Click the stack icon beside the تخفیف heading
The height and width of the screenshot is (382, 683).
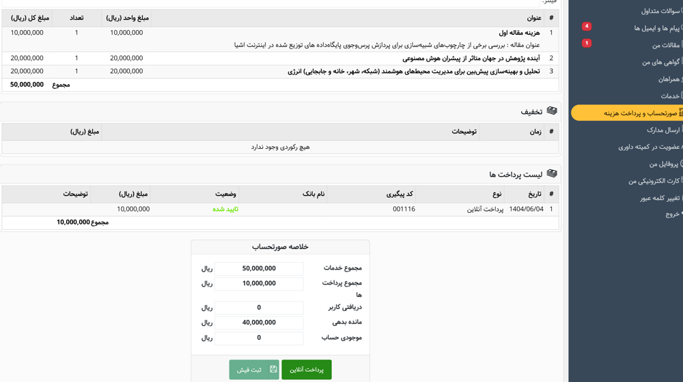(552, 111)
